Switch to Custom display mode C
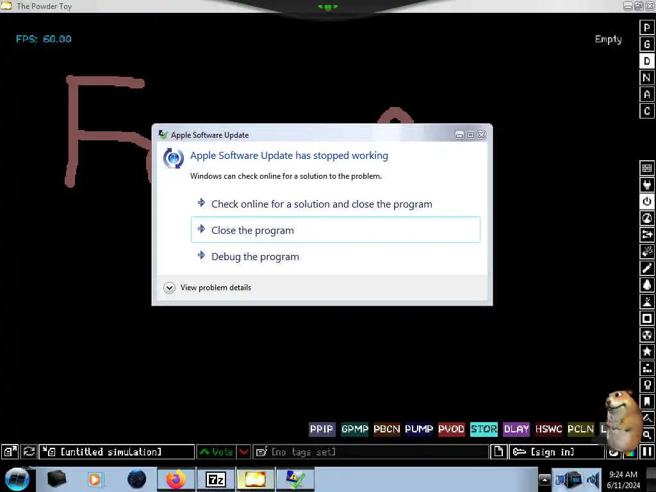The image size is (656, 492). point(647,111)
